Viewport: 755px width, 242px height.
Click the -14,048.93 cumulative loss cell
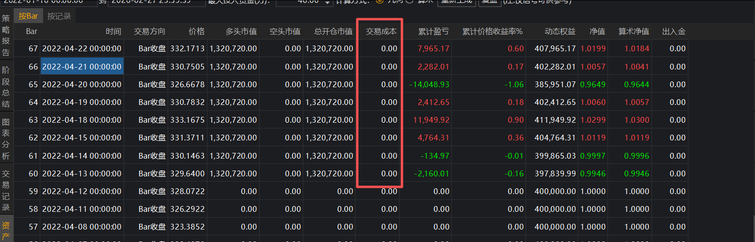coord(429,84)
